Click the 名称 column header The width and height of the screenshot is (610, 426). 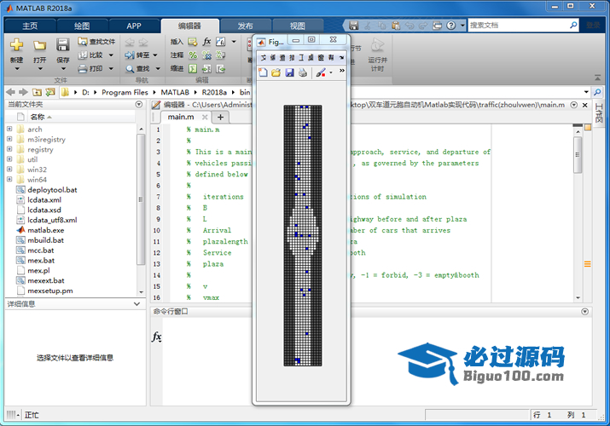(38, 117)
